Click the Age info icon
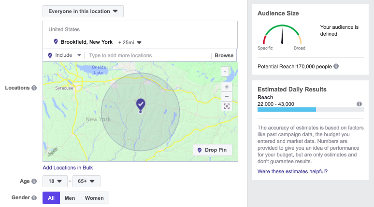 pyautogui.click(x=34, y=181)
